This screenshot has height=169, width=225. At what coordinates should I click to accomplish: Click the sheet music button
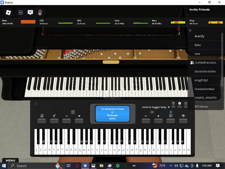42,121
